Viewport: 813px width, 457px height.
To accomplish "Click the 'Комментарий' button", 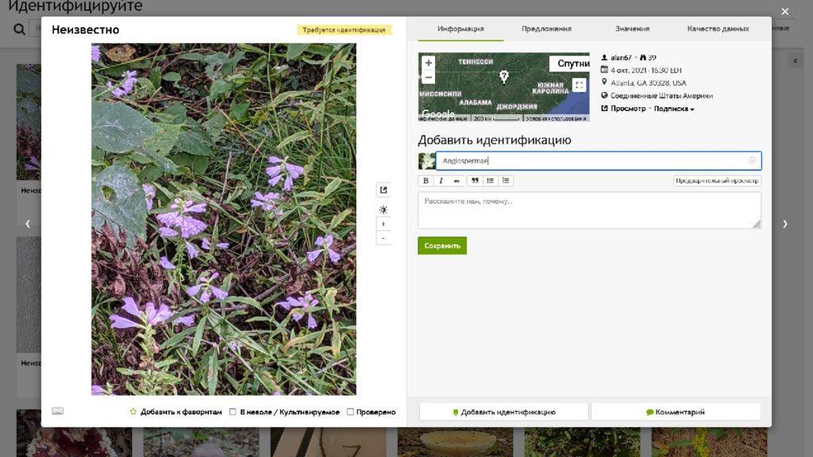I will click(x=676, y=412).
